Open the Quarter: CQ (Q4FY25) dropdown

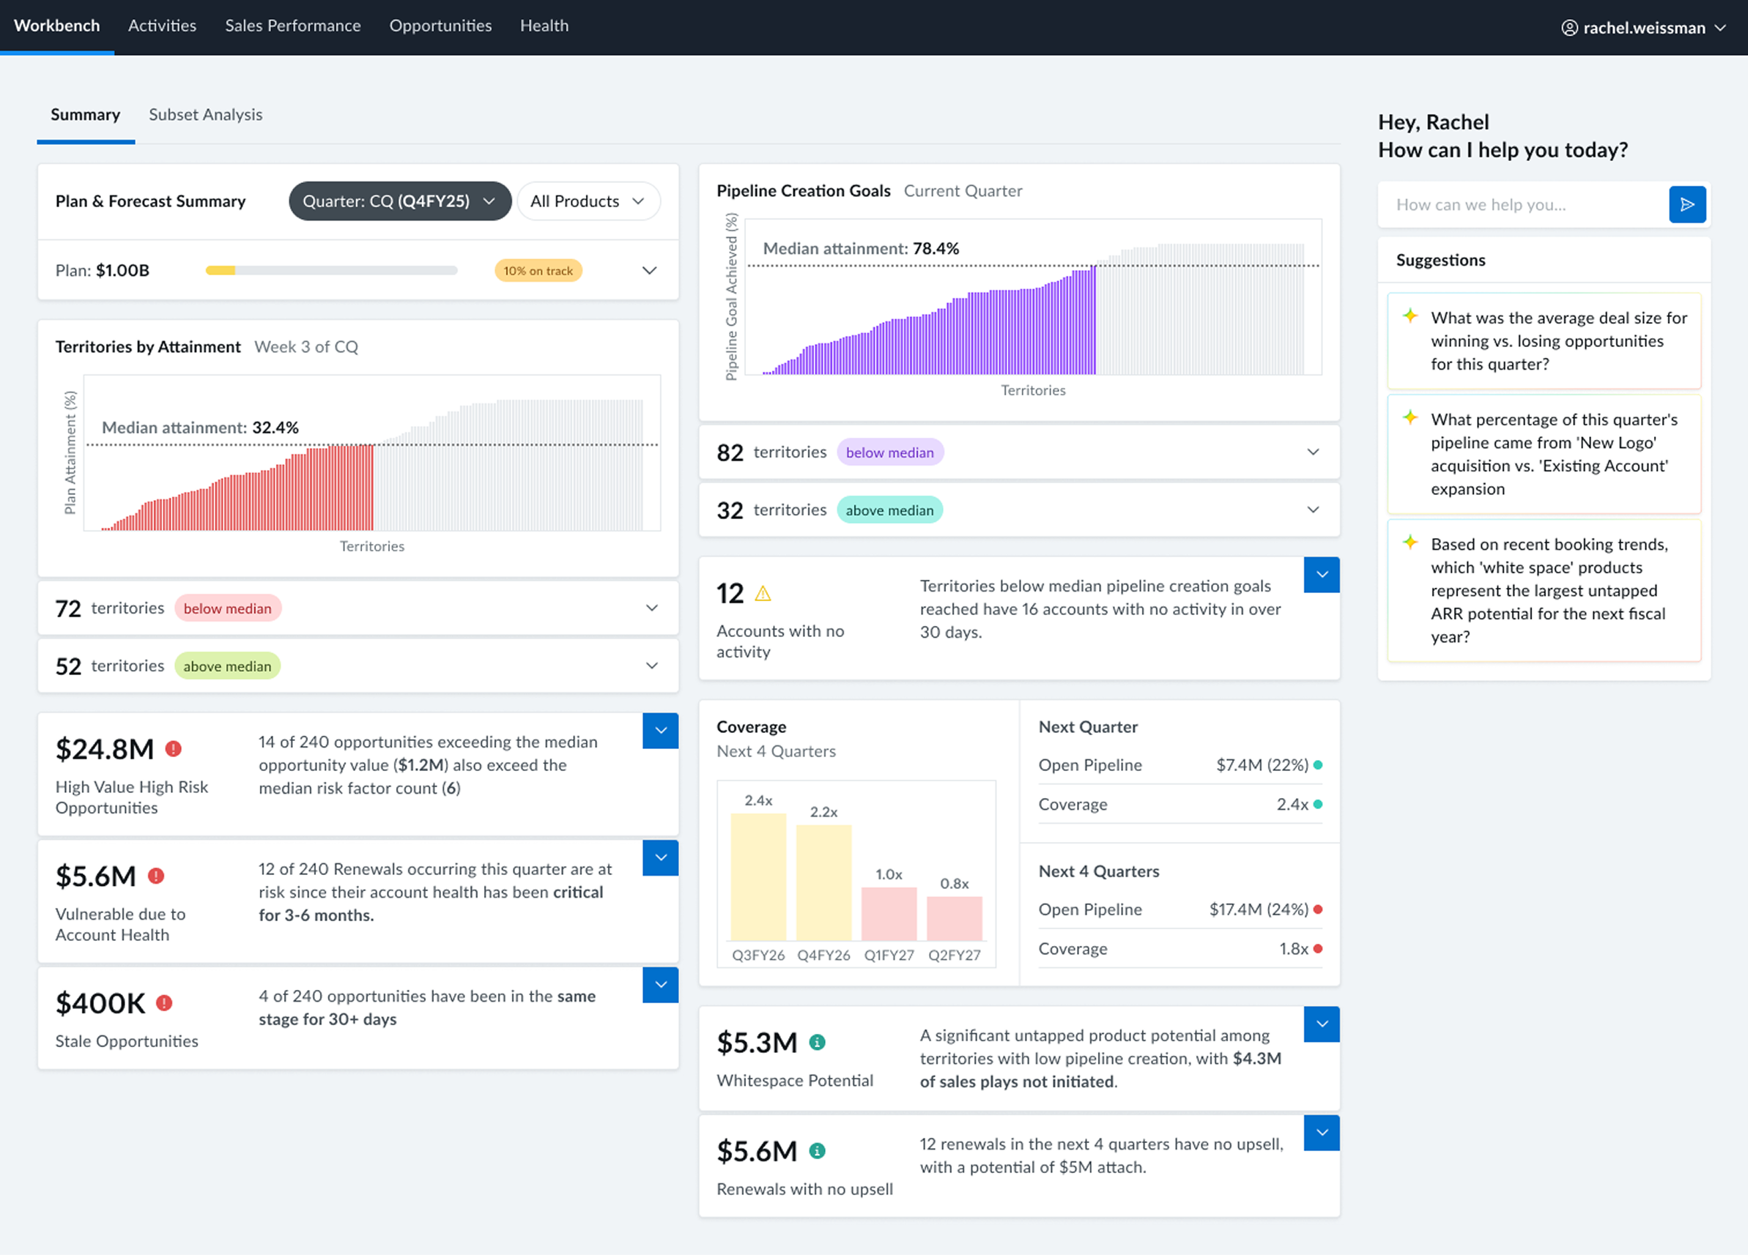pos(400,201)
